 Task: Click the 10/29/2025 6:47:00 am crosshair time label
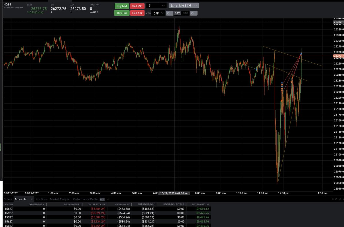coord(174,193)
